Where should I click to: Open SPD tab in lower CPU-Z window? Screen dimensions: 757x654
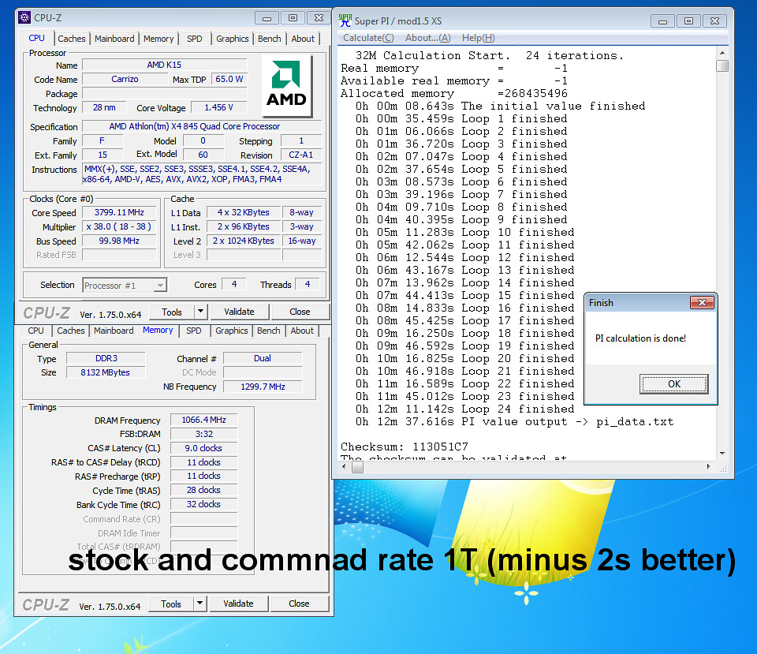pos(194,331)
